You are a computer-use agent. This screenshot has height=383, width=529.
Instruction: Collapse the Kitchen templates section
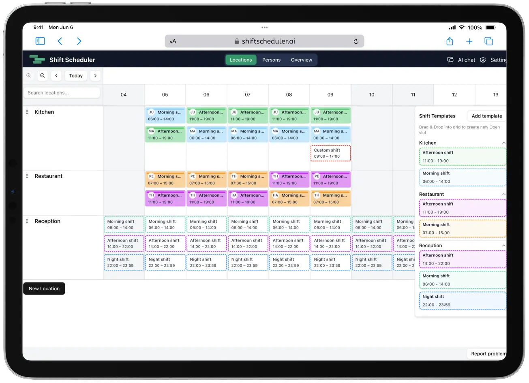click(x=503, y=143)
